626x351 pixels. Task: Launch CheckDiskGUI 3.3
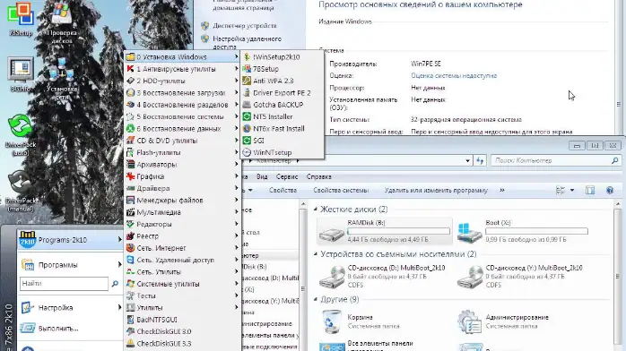pos(182,344)
